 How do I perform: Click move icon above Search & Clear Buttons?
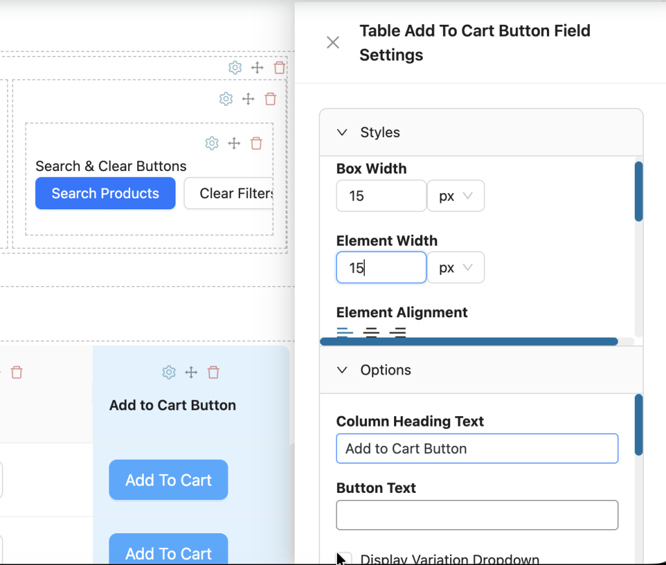[234, 143]
